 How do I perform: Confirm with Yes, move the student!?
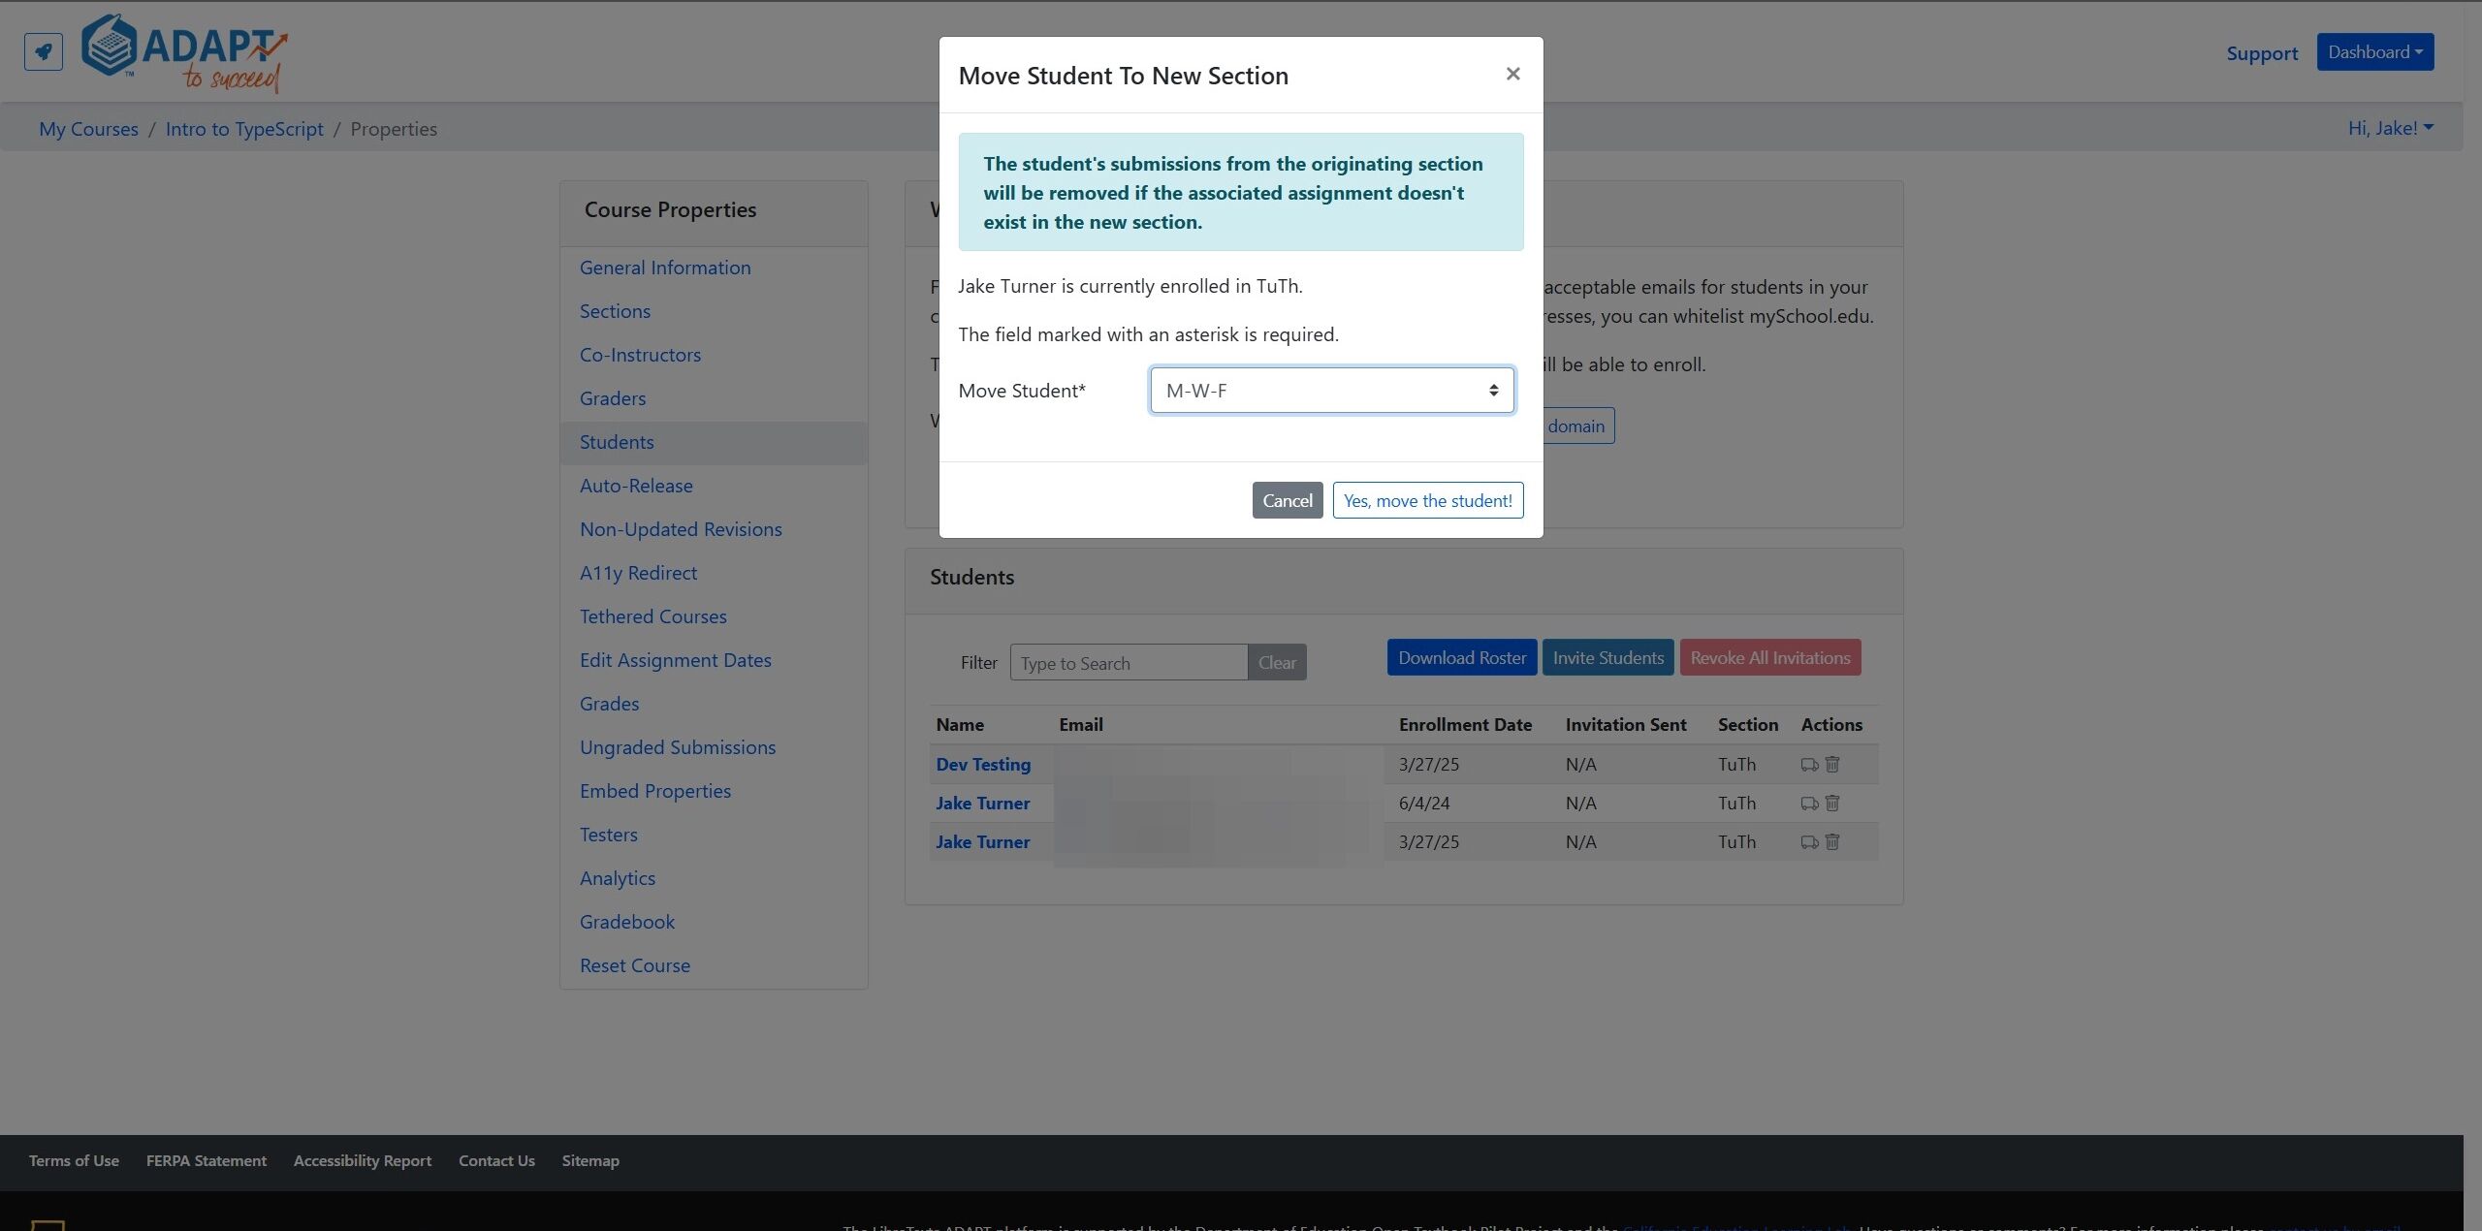click(x=1427, y=500)
